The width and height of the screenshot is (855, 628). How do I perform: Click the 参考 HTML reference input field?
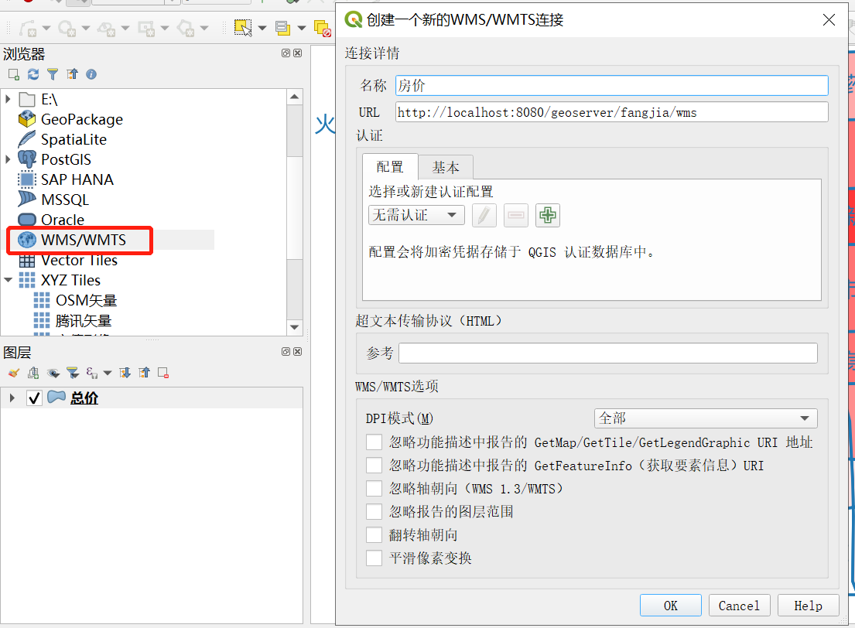pyautogui.click(x=608, y=353)
